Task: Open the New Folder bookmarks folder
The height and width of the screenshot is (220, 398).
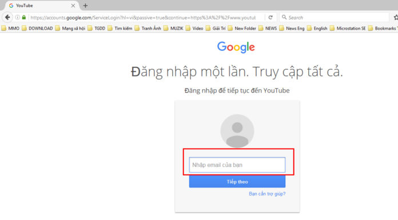Action: 242,28
